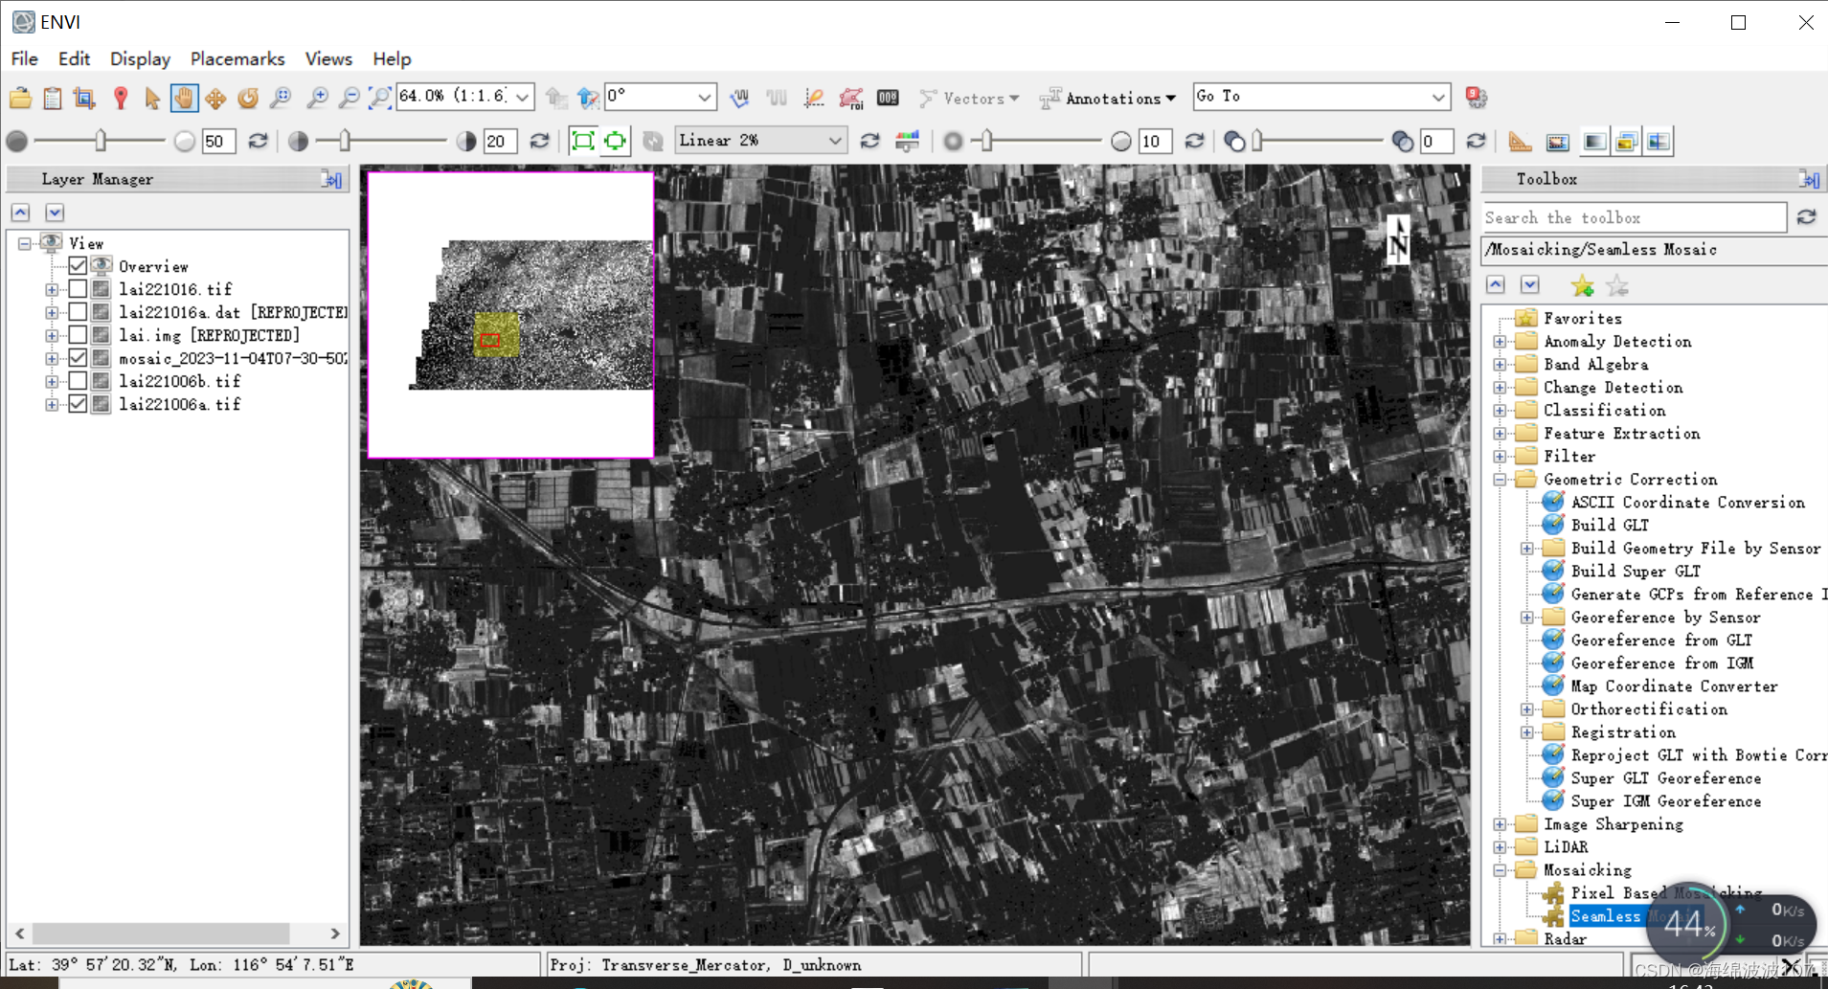Stretch on view extent icon

tap(615, 141)
